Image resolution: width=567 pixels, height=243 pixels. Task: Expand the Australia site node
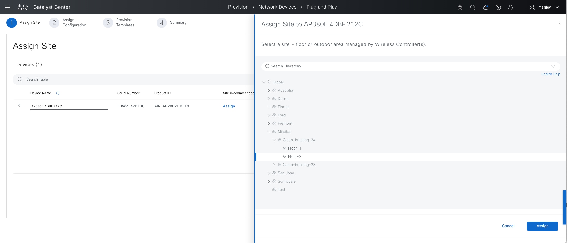point(269,90)
